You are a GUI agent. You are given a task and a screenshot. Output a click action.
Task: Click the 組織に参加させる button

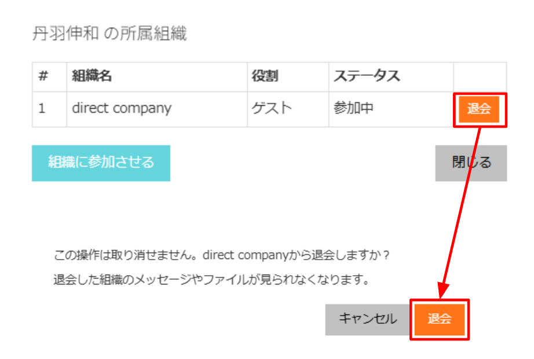click(x=101, y=163)
